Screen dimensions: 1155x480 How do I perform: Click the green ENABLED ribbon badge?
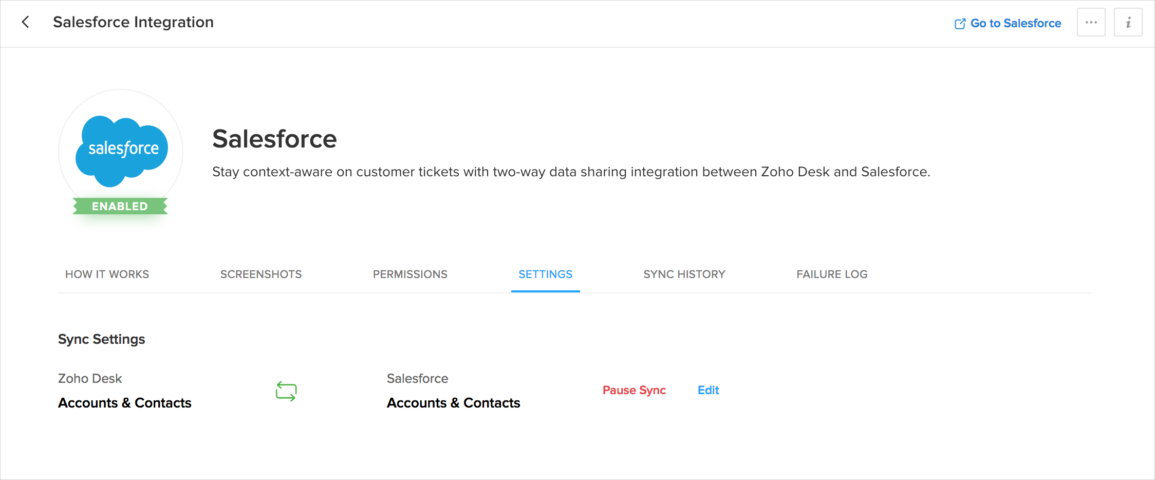coord(120,206)
